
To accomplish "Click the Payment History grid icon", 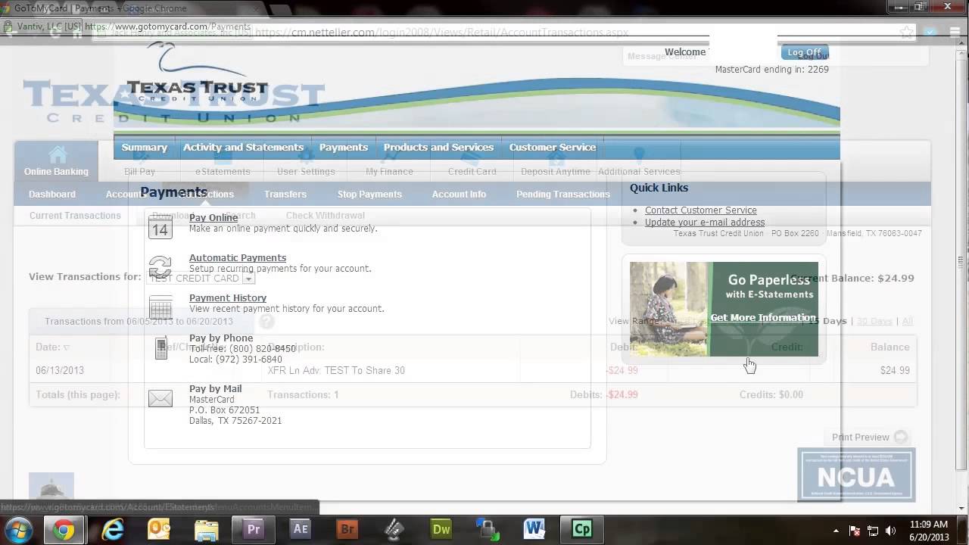I will click(160, 307).
